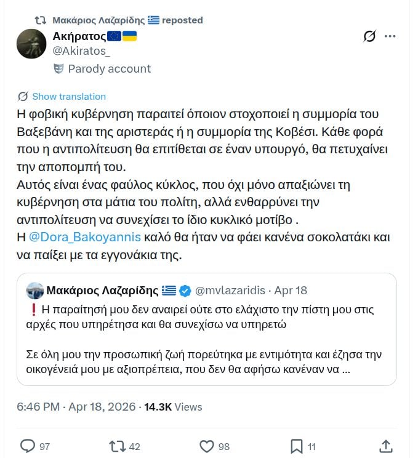Bookmark this post
The height and width of the screenshot is (458, 418).
click(x=296, y=446)
